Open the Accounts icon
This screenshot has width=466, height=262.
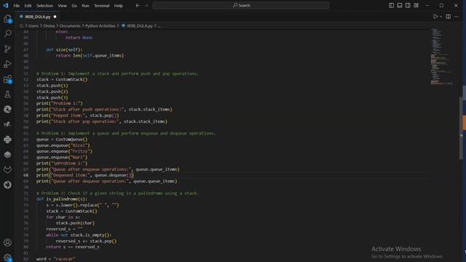(x=7, y=242)
